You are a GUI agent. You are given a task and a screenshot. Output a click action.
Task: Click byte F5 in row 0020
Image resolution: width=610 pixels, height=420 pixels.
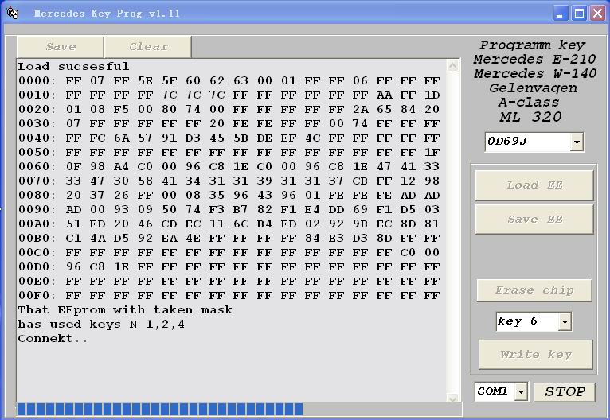(x=121, y=109)
